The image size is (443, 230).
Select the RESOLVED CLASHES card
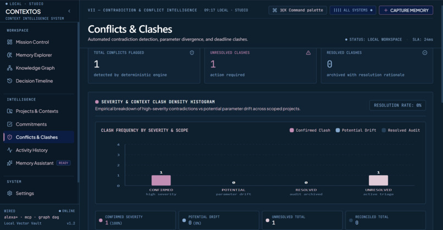(377, 65)
